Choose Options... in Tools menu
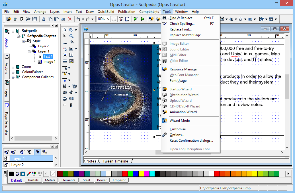295x193 pixels. pos(190,135)
